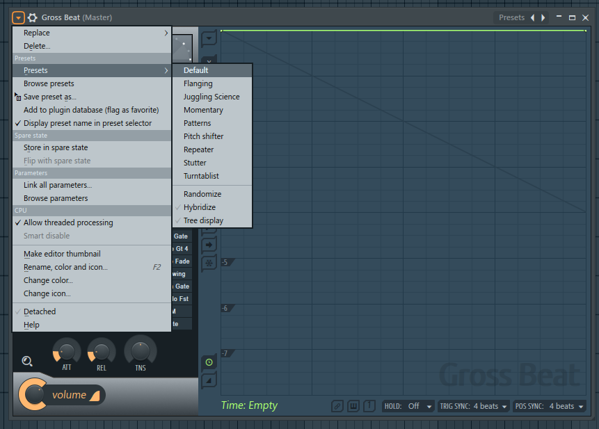The image size is (599, 429).
Task: Click the -6 slot marker
Action: pos(227,309)
